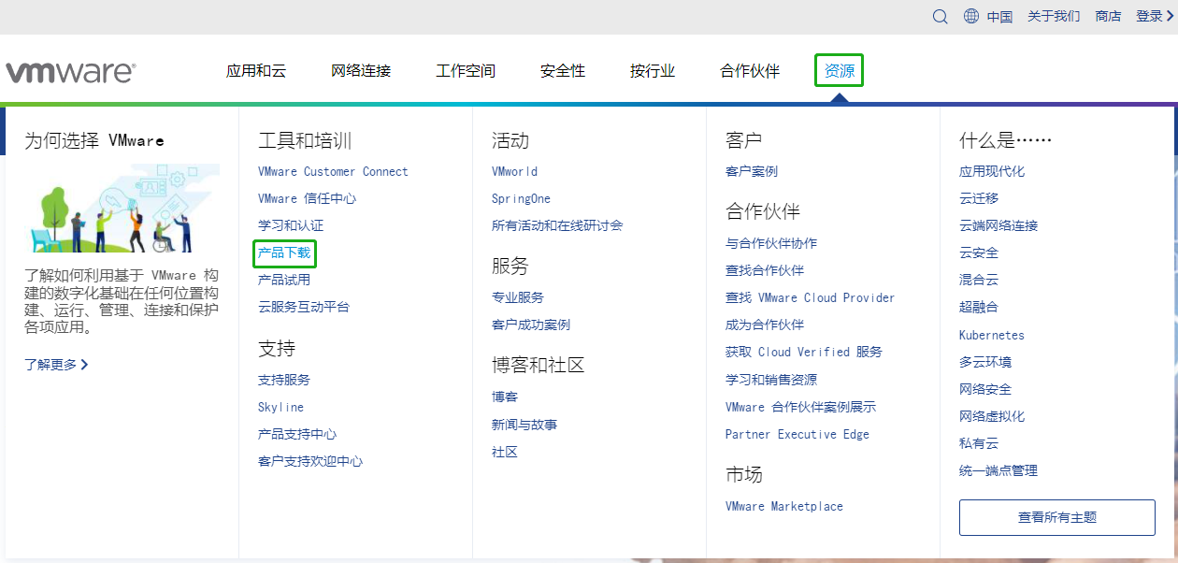Open 支持服务 link
1178x563 pixels.
click(284, 380)
